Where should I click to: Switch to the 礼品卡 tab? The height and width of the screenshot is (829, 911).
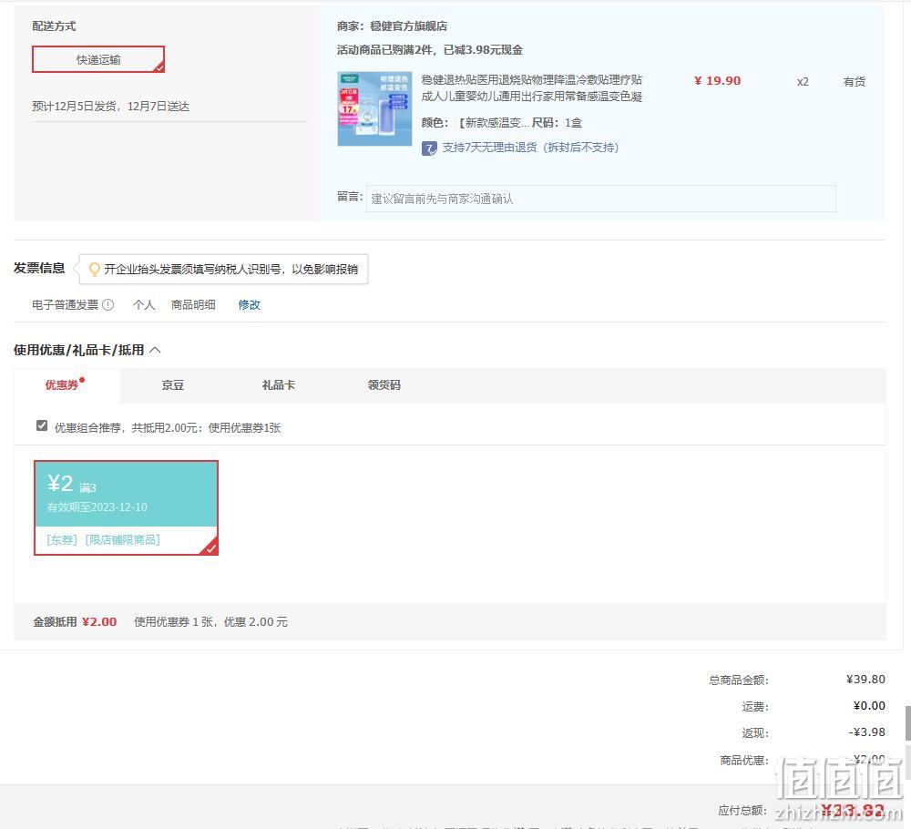(x=278, y=385)
